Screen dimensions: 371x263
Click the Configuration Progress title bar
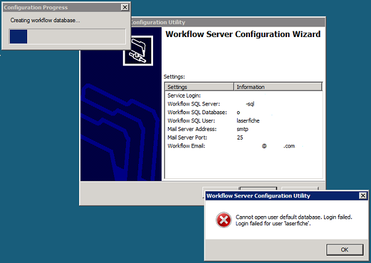tap(66, 7)
